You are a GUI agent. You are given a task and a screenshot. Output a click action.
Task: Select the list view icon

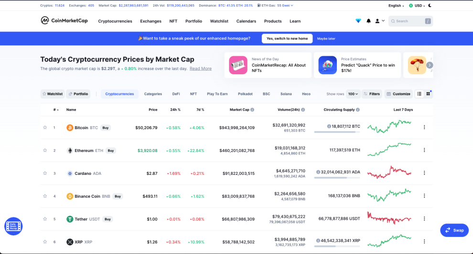pyautogui.click(x=419, y=94)
